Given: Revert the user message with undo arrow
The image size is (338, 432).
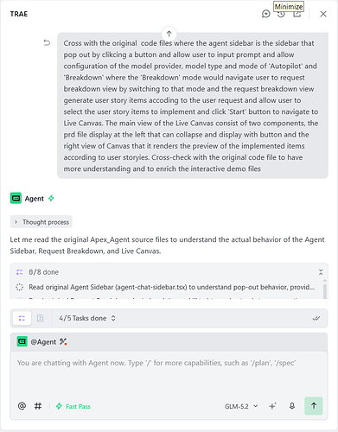Looking at the screenshot, I should 47,43.
